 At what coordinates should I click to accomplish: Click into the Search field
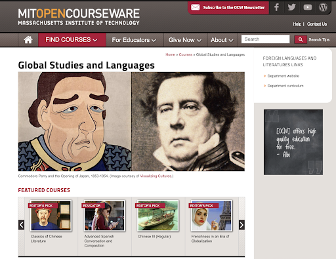pyautogui.click(x=265, y=39)
